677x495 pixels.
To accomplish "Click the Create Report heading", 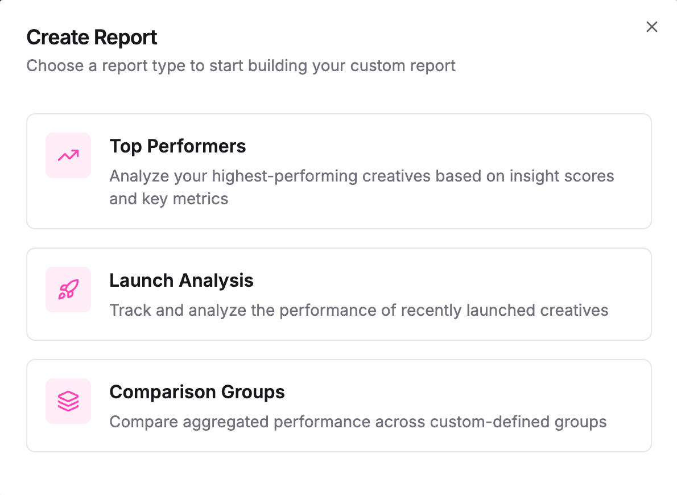I will [92, 37].
